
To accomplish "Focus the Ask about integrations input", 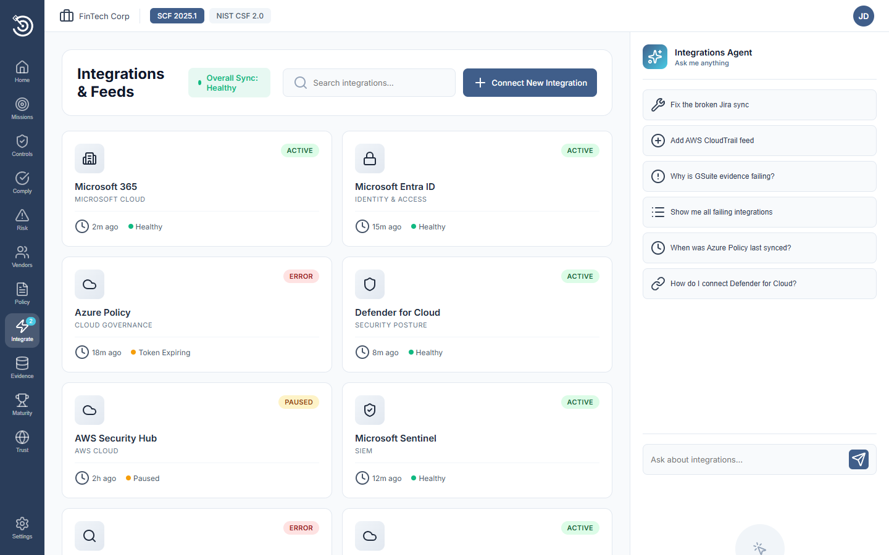I will [745, 459].
